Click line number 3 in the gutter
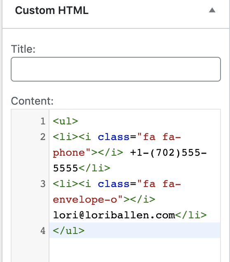The image size is (230, 262). (x=43, y=184)
